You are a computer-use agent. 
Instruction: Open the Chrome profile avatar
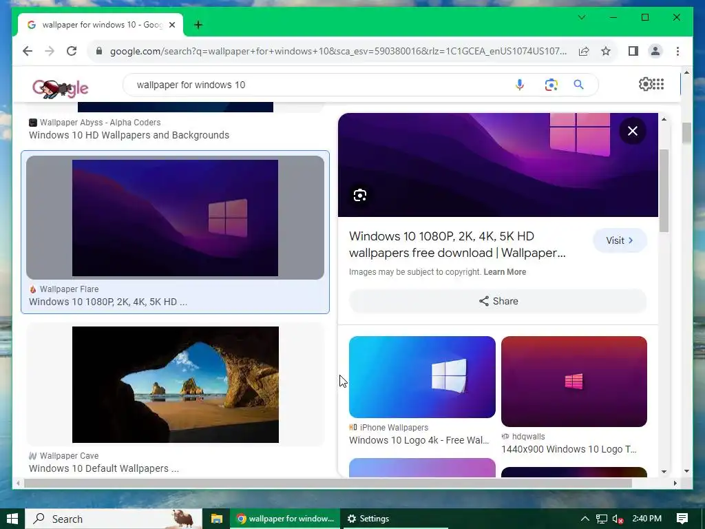click(x=655, y=51)
